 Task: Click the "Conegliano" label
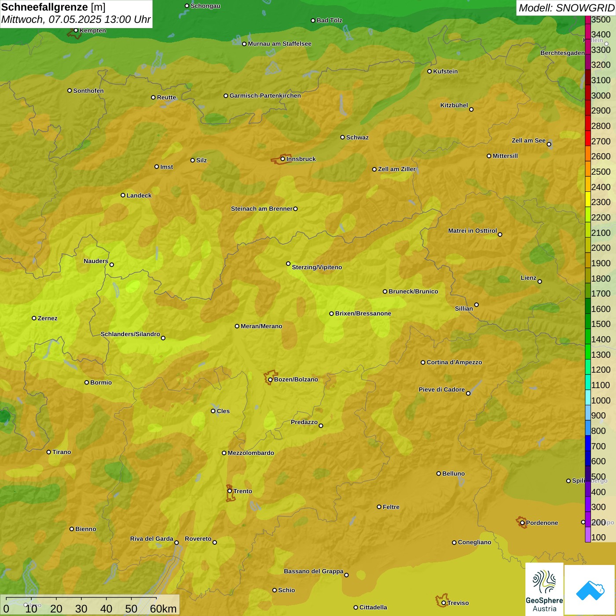click(x=474, y=542)
